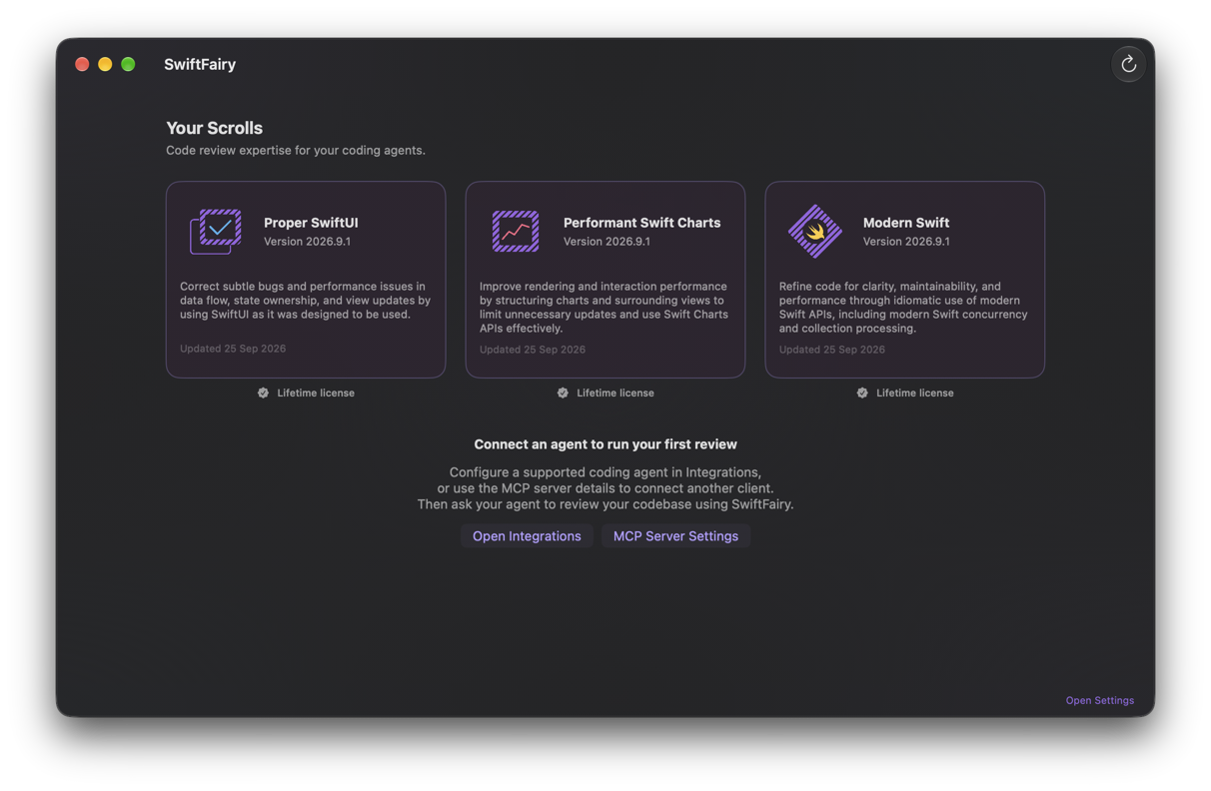This screenshot has width=1211, height=791.
Task: Open MCP Server Settings
Action: (x=675, y=536)
